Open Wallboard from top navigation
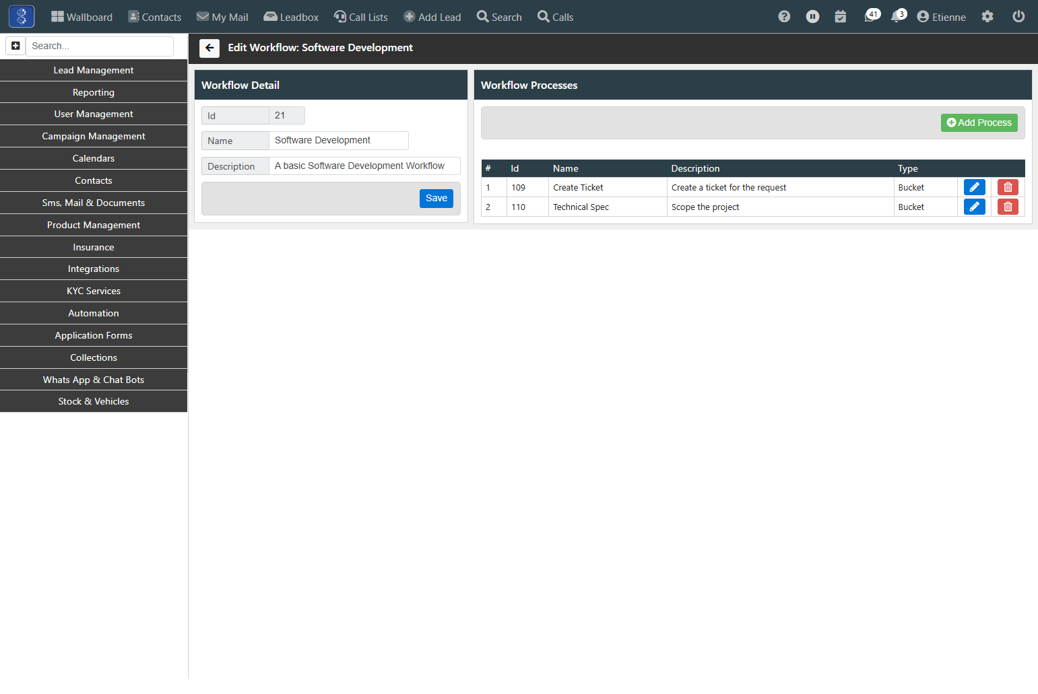Viewport: 1038px width, 694px height. (x=82, y=17)
